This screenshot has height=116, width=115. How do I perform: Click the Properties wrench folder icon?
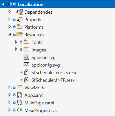pyautogui.click(x=19, y=19)
